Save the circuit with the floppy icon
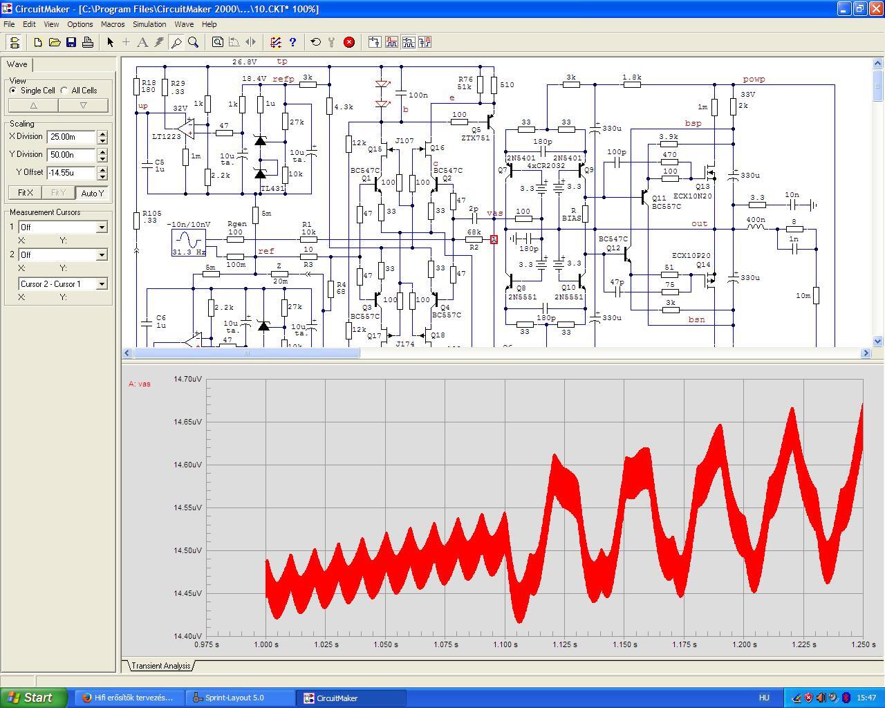Viewport: 885px width, 708px height. pos(71,42)
